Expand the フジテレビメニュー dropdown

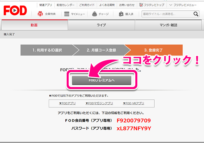pos(183,5)
